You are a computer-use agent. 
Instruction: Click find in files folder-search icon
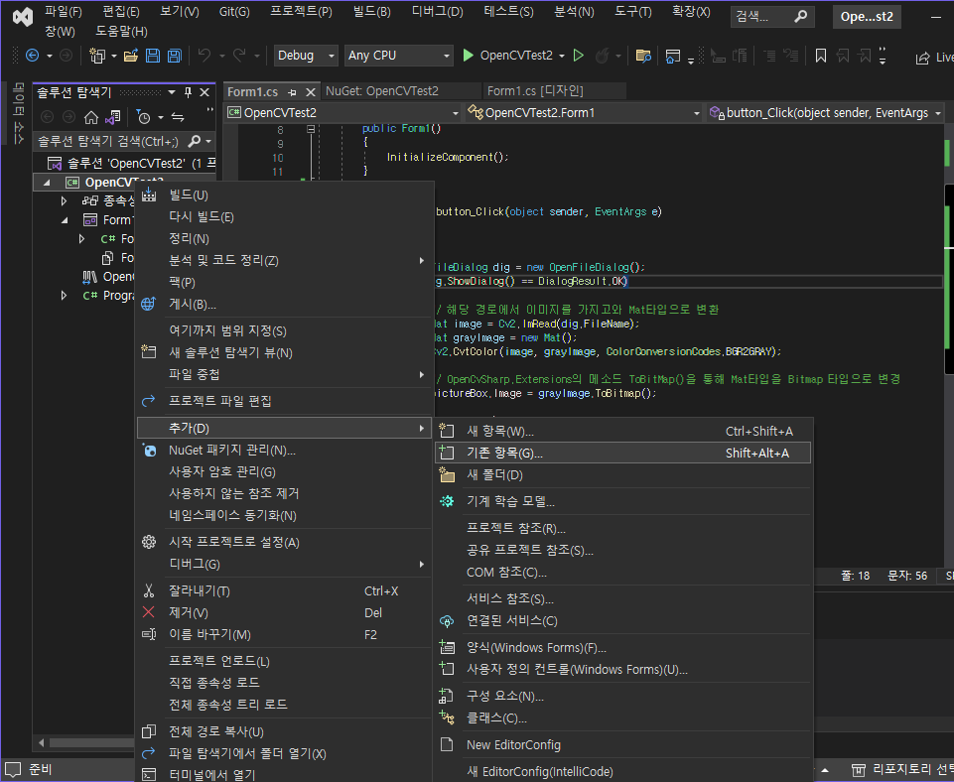643,56
